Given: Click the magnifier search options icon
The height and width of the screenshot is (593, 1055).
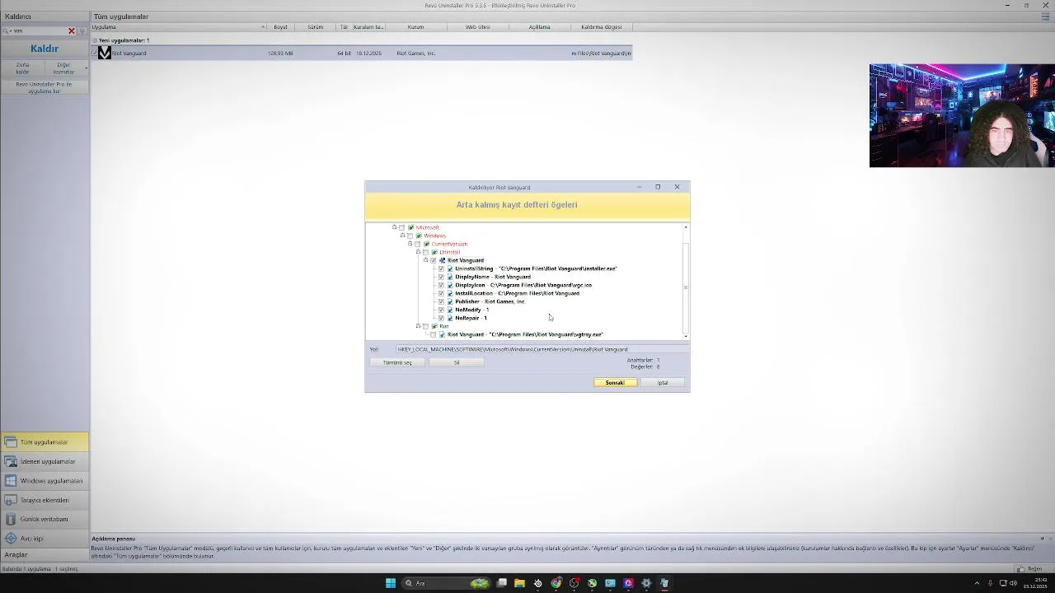Looking at the screenshot, I should (6, 30).
